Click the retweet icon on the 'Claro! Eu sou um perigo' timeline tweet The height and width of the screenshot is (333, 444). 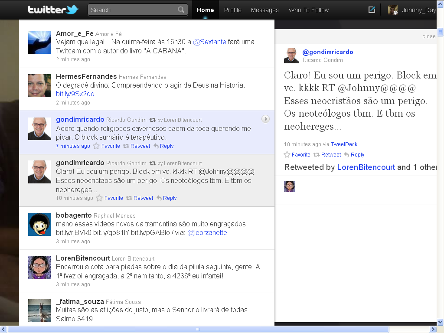point(129,198)
